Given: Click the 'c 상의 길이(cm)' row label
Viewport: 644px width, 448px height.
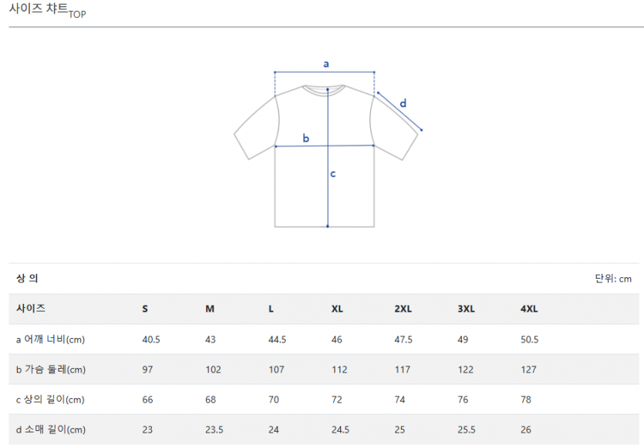Looking at the screenshot, I should pyautogui.click(x=50, y=400).
